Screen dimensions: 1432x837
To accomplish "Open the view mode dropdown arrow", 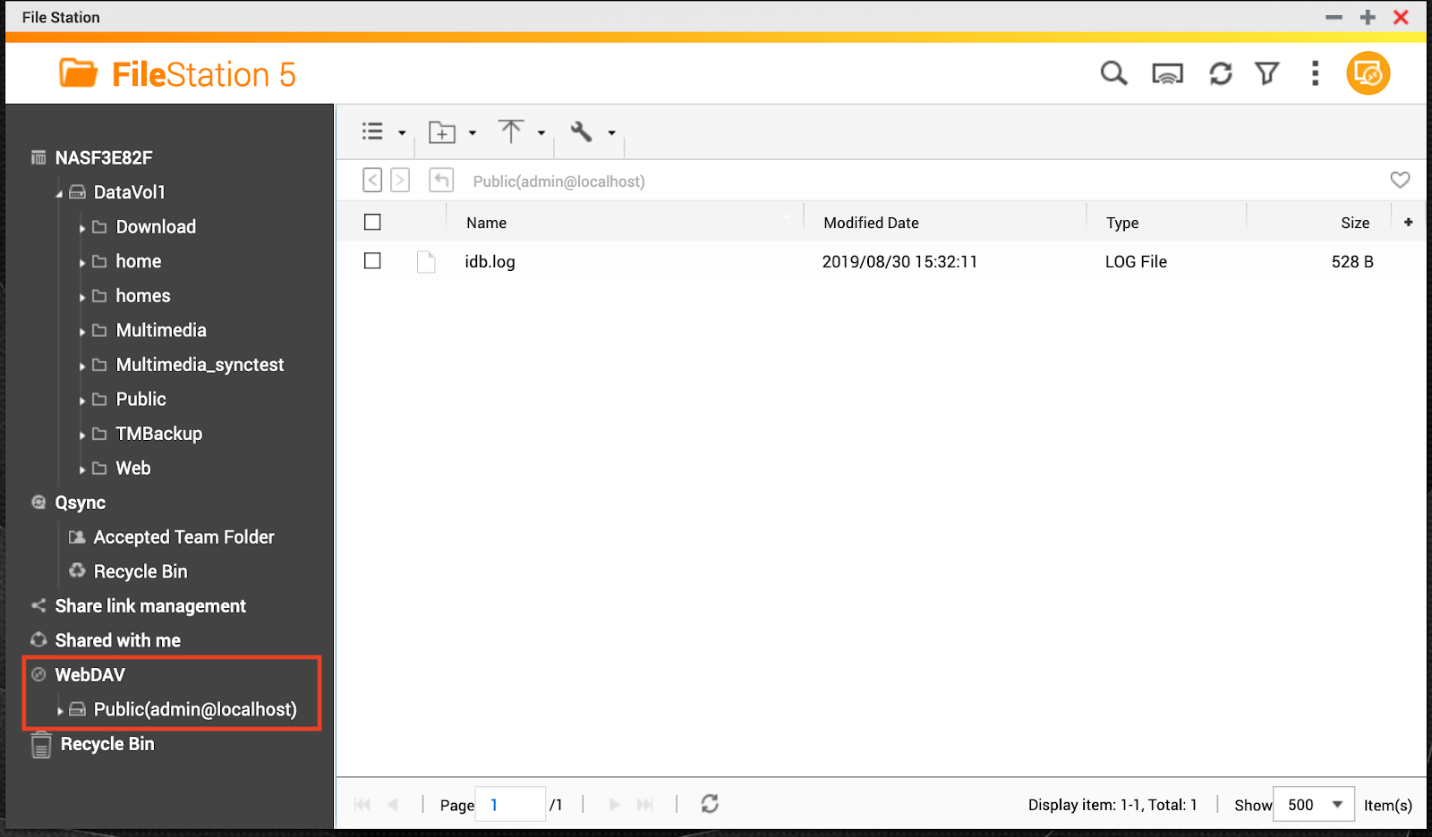I will point(402,133).
